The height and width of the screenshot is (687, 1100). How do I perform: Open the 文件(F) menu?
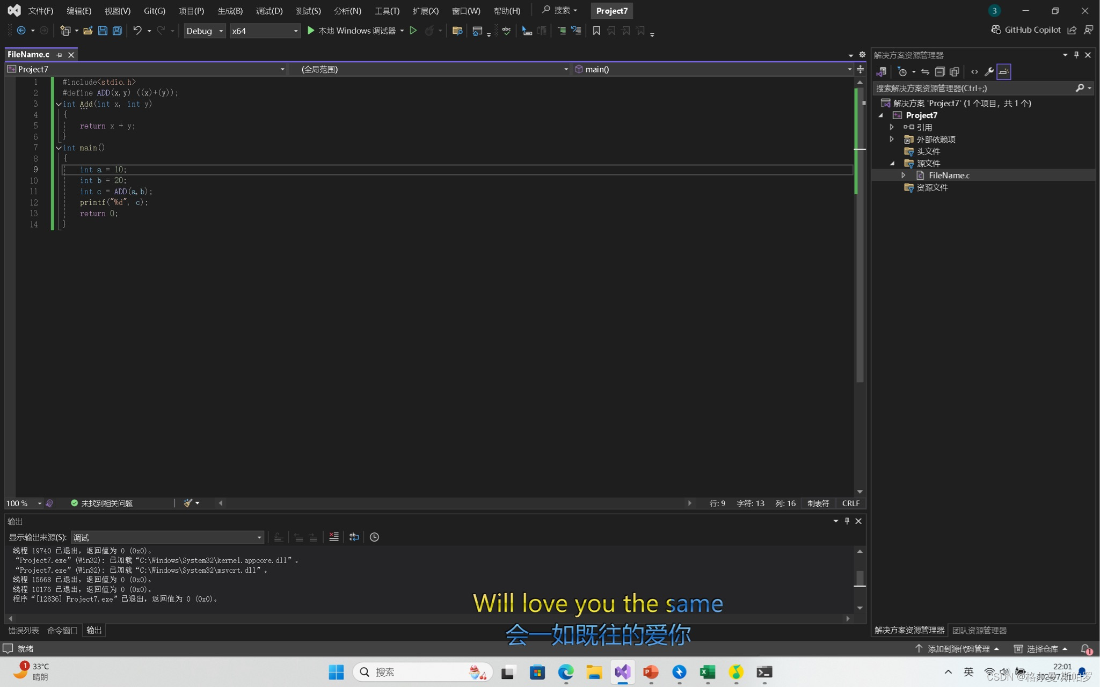pos(41,11)
